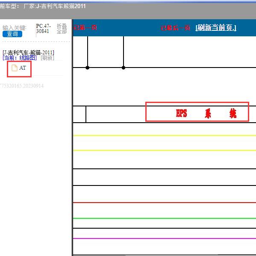Image resolution: width=256 pixels, height=256 pixels.
Task: Click the 输入关键 keyword input field
Action: click(15, 28)
